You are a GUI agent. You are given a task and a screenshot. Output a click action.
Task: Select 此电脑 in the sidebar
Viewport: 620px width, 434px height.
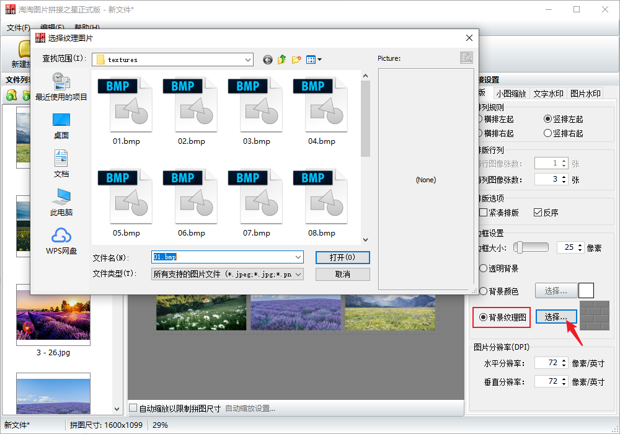coord(61,202)
